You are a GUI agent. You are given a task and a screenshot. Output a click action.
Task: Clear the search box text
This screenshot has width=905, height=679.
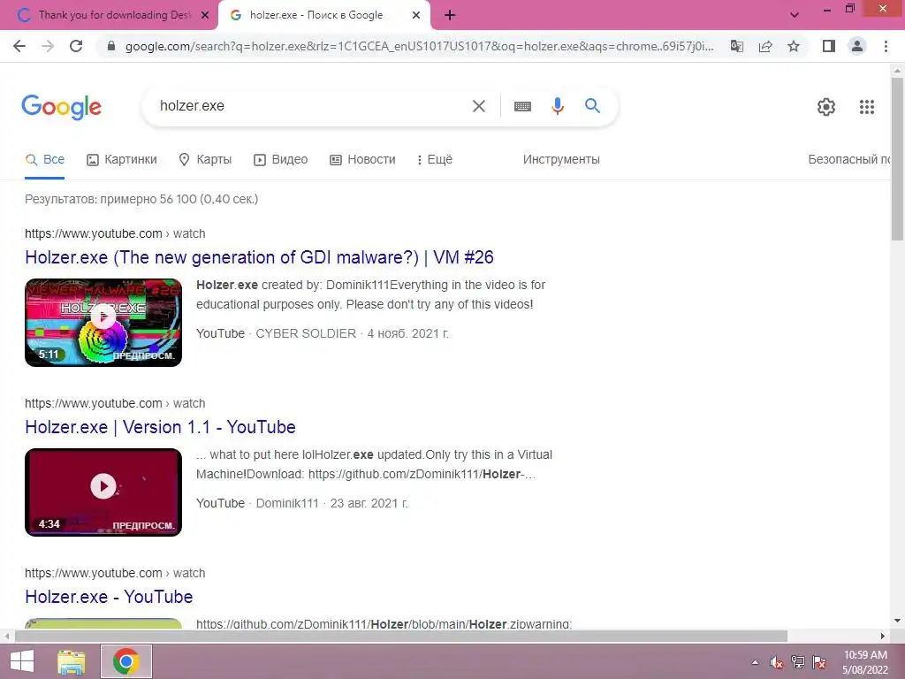click(479, 106)
